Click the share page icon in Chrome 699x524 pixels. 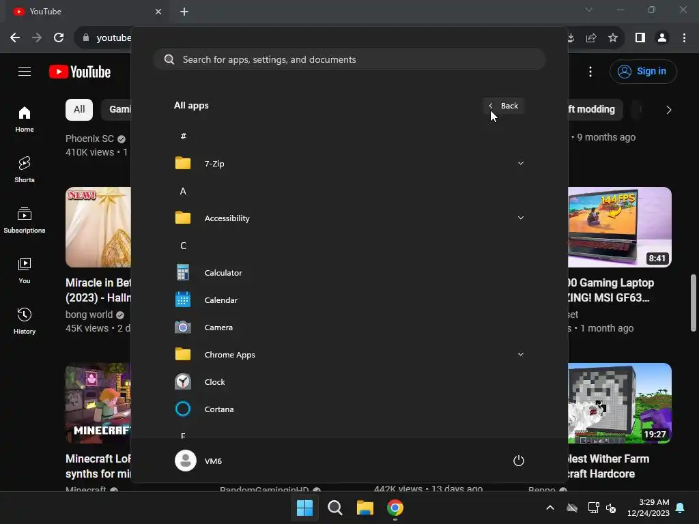(591, 38)
